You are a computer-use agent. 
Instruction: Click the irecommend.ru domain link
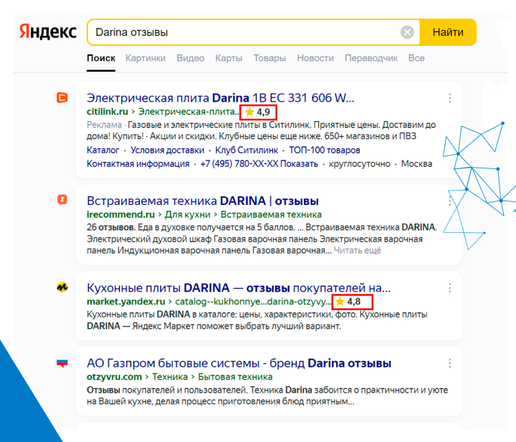click(x=121, y=215)
